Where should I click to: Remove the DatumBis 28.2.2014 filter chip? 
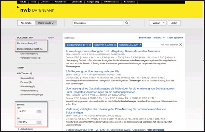[x=141, y=44]
